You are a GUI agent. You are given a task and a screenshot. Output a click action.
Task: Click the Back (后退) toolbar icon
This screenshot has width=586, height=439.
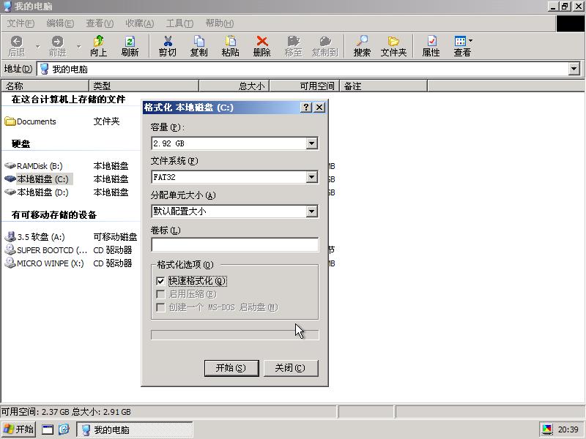click(x=16, y=41)
